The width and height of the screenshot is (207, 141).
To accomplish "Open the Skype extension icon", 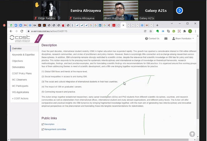I will (x=168, y=31).
